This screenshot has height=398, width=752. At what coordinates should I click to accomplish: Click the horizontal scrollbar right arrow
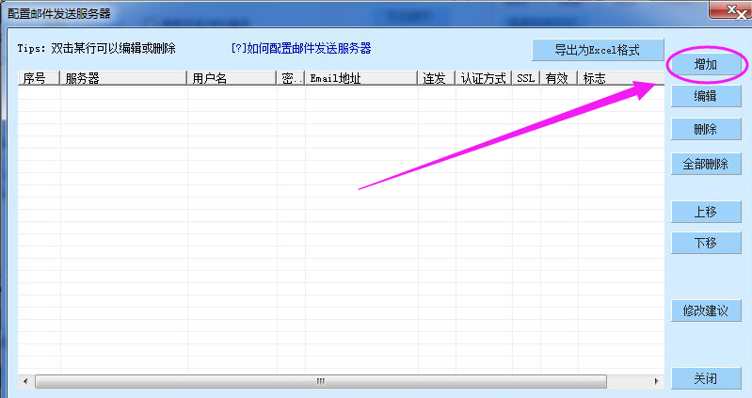[656, 382]
